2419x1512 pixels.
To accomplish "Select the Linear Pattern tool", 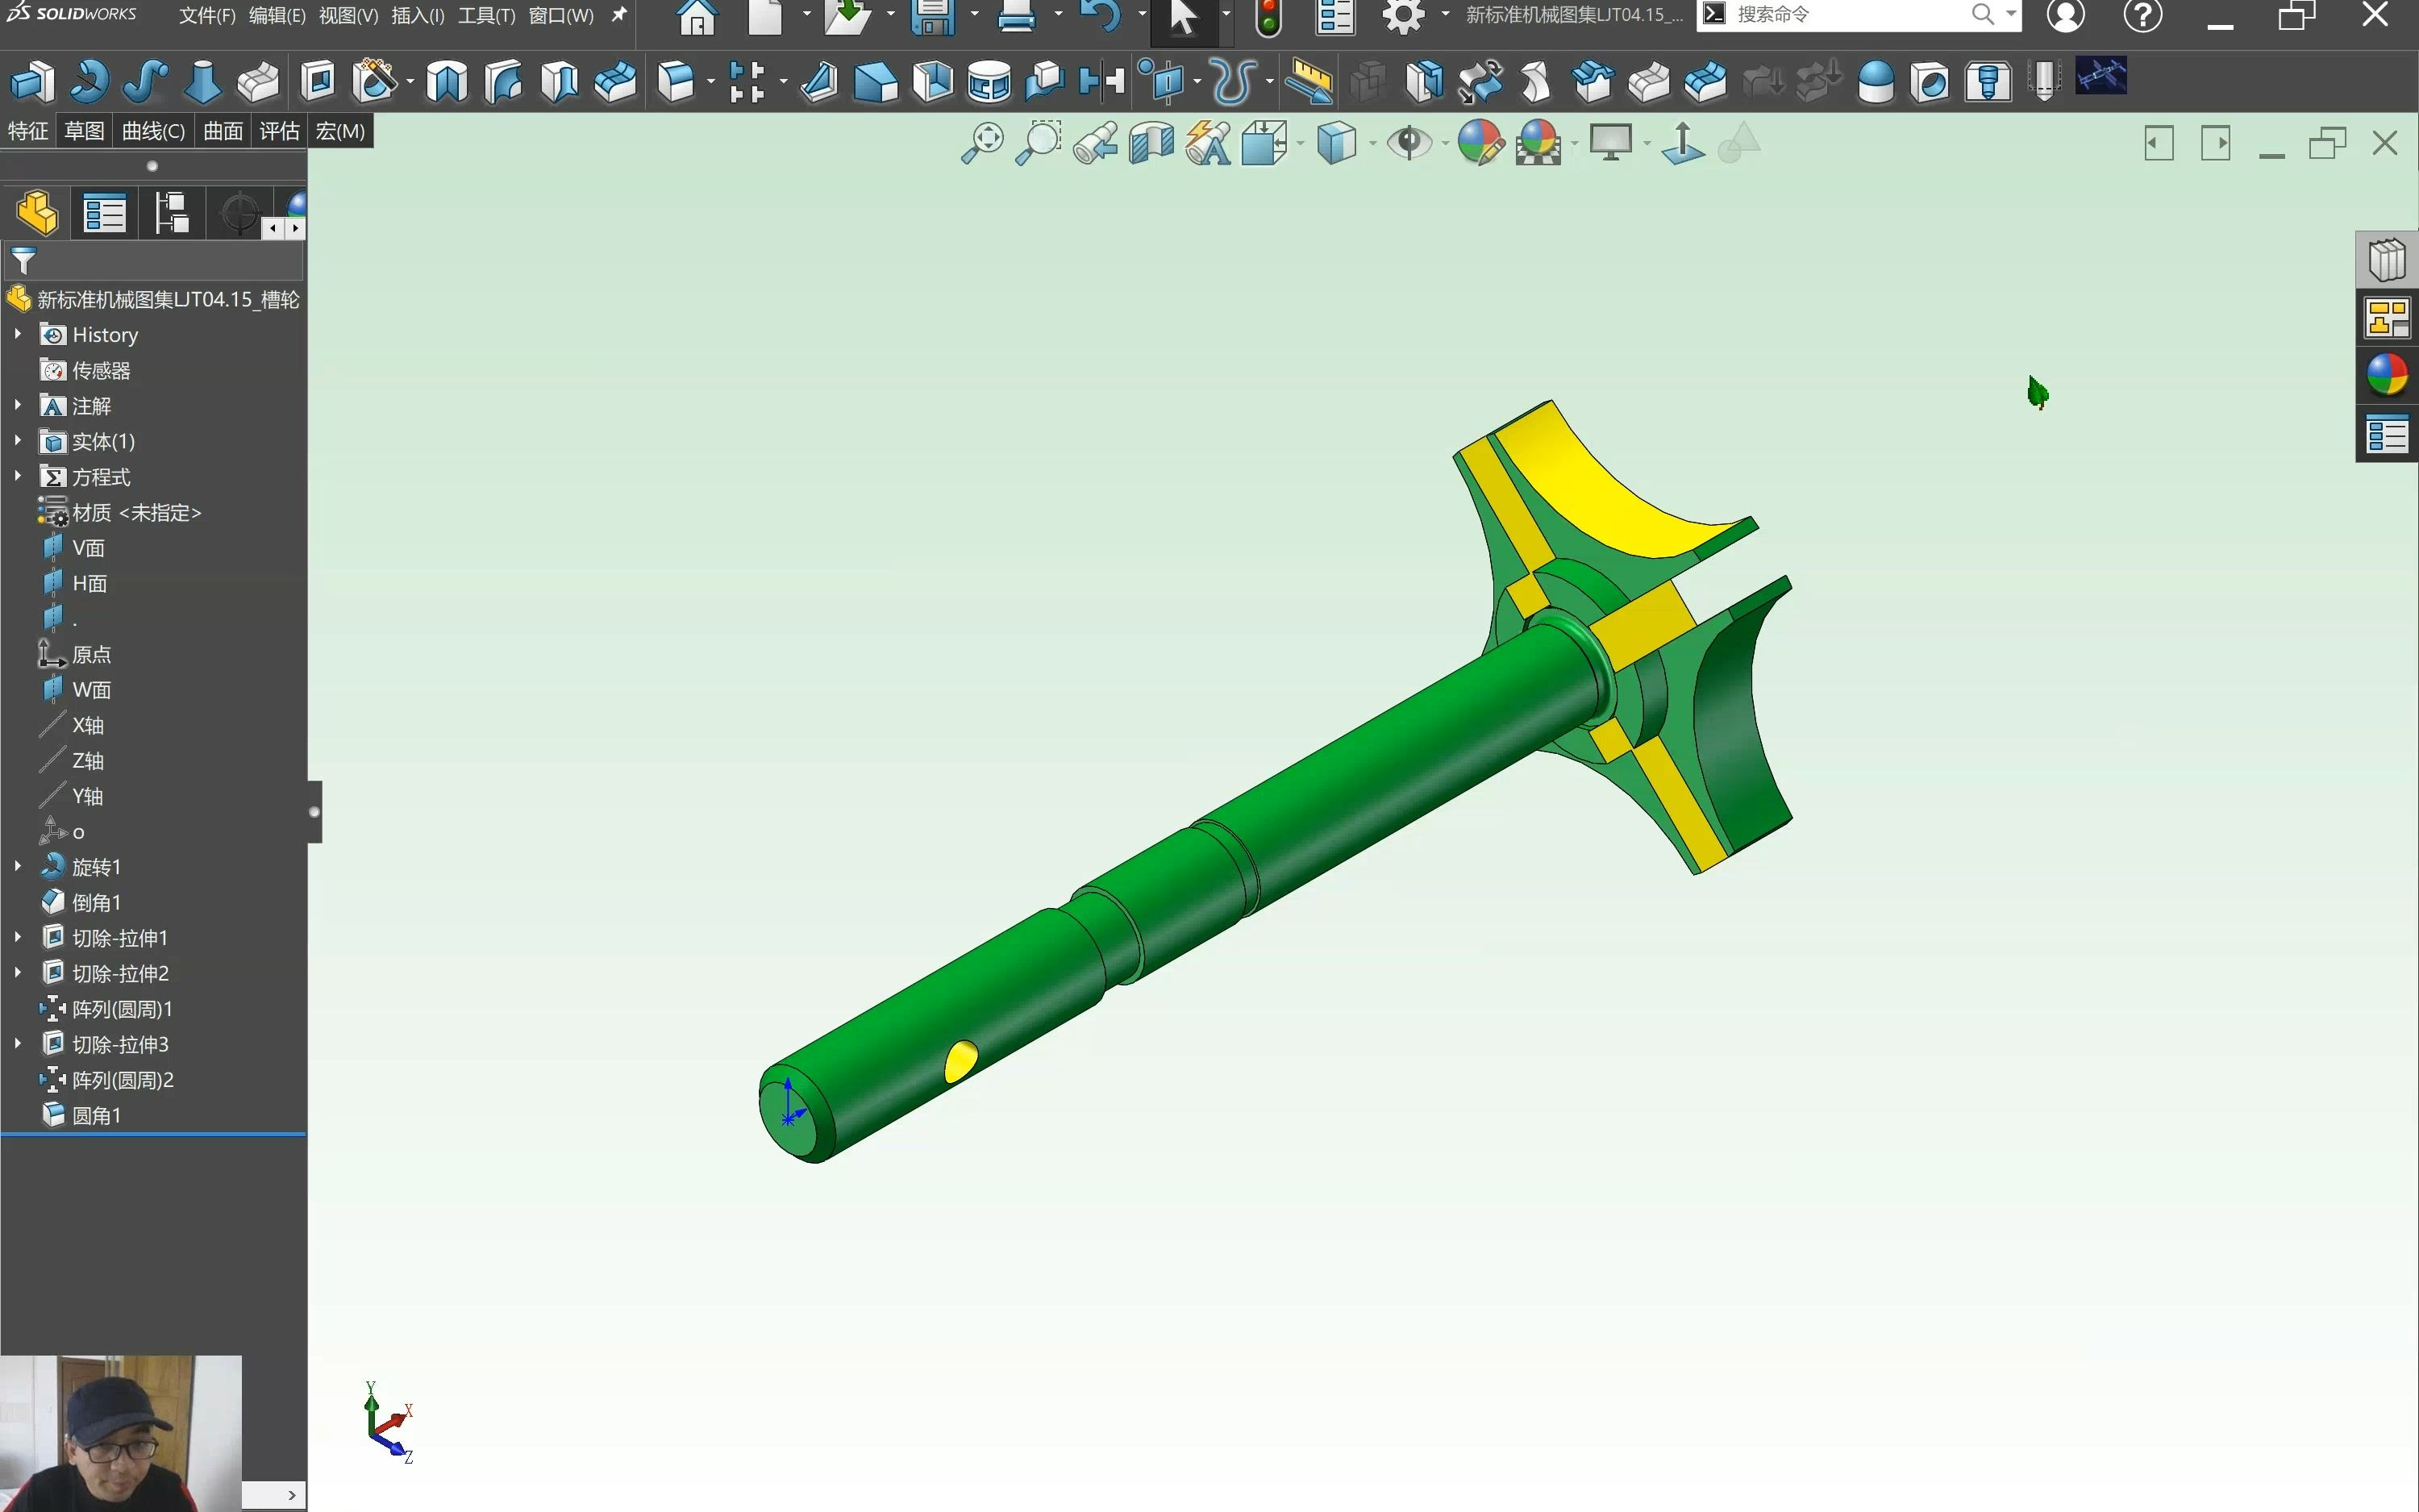I will click(x=747, y=81).
